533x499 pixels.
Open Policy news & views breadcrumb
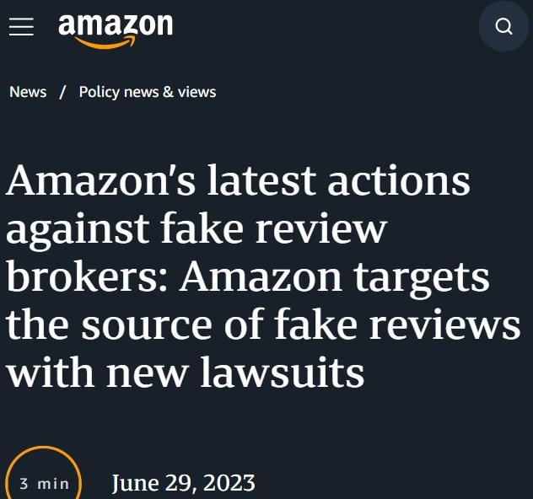(148, 93)
